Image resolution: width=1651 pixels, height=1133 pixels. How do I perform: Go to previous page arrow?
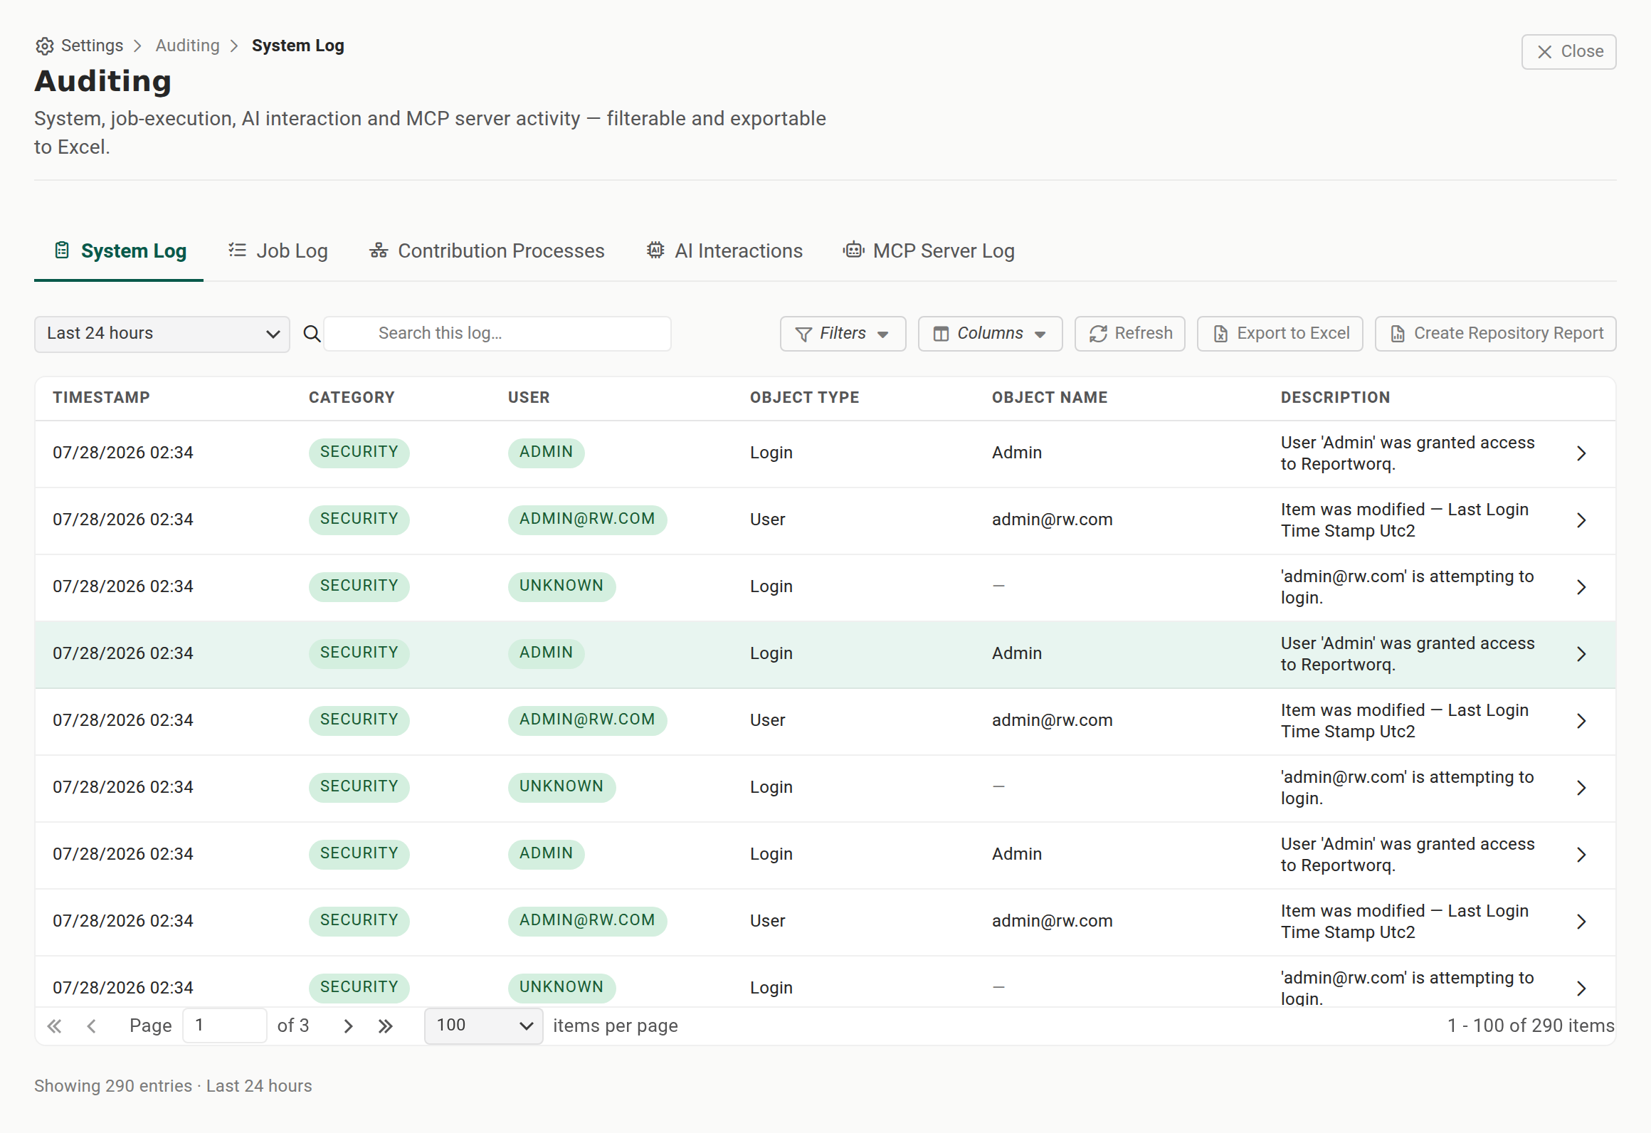pos(91,1026)
